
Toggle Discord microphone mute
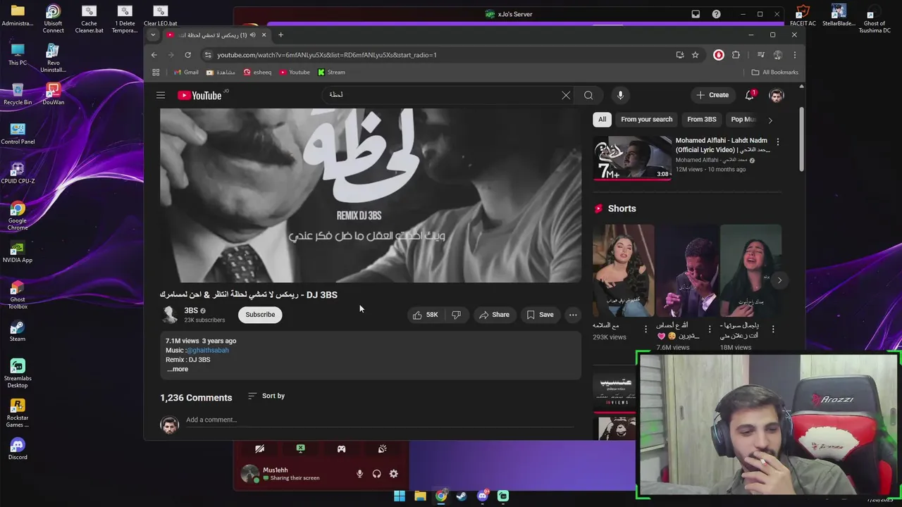pyautogui.click(x=359, y=474)
